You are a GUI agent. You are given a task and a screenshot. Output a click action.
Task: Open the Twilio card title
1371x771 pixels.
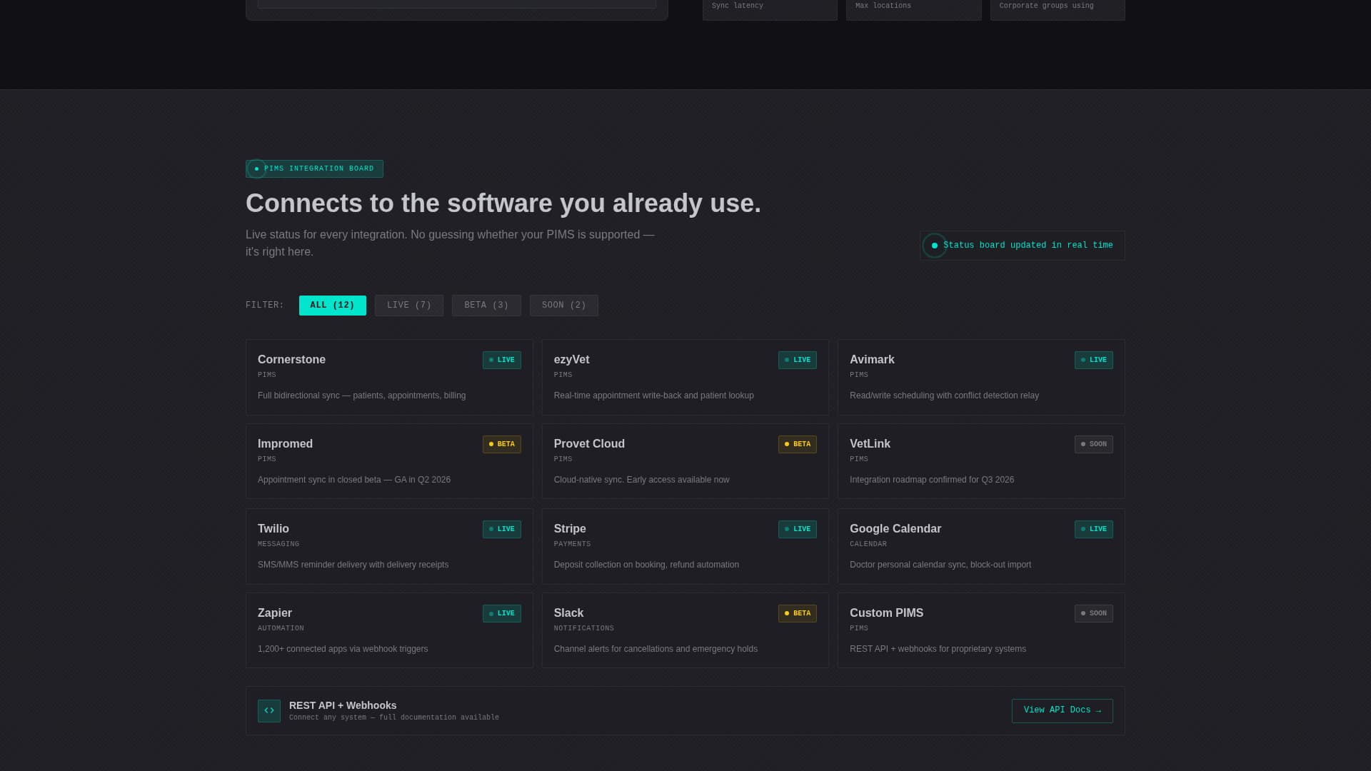[x=273, y=529]
